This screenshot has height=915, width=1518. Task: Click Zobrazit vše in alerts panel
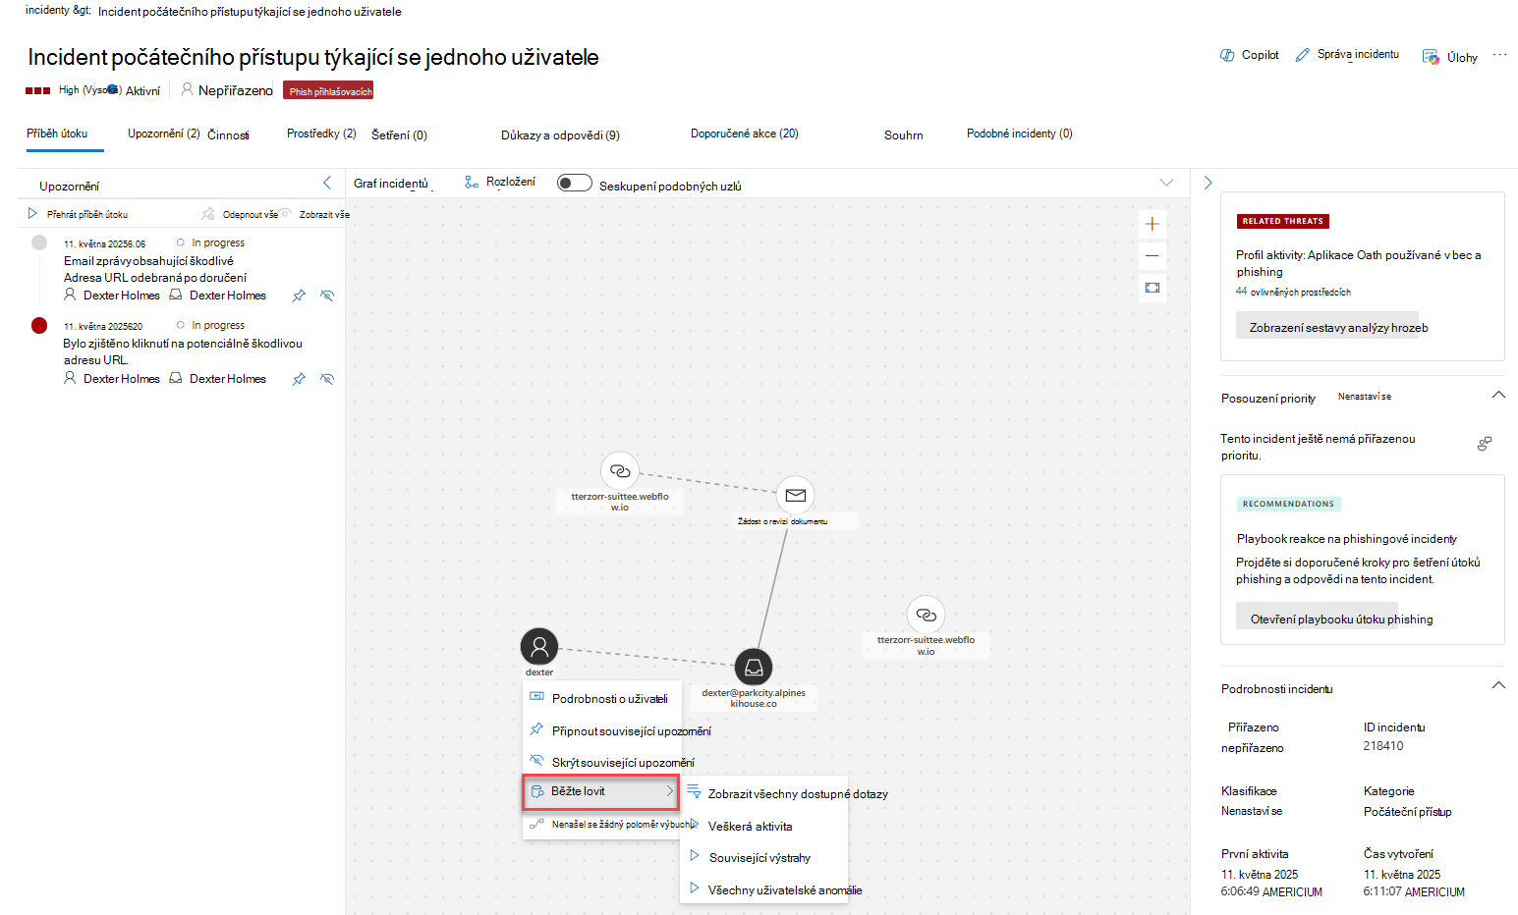(x=324, y=214)
